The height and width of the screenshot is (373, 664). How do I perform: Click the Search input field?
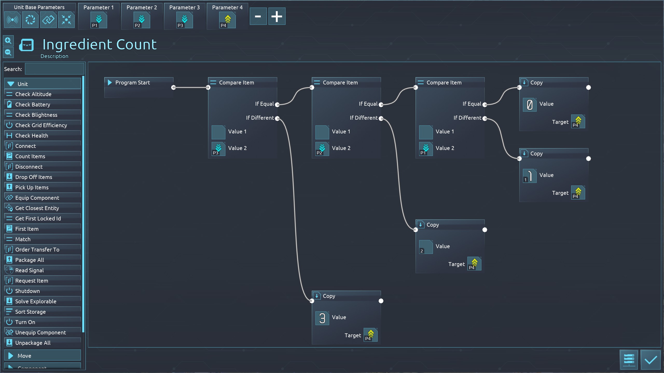tap(54, 69)
